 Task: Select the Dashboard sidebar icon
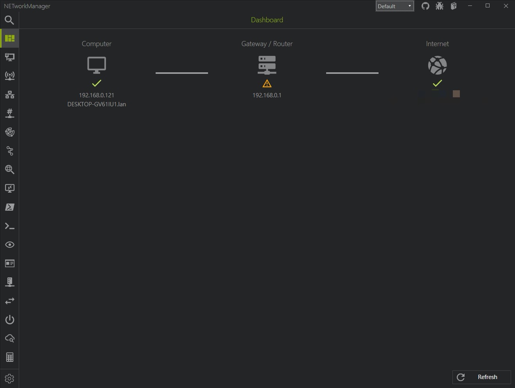9,38
